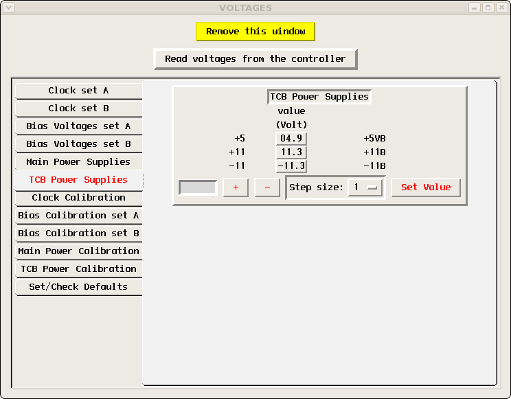The width and height of the screenshot is (511, 399).
Task: Select the +11 voltage value 11.3
Action: click(x=291, y=152)
